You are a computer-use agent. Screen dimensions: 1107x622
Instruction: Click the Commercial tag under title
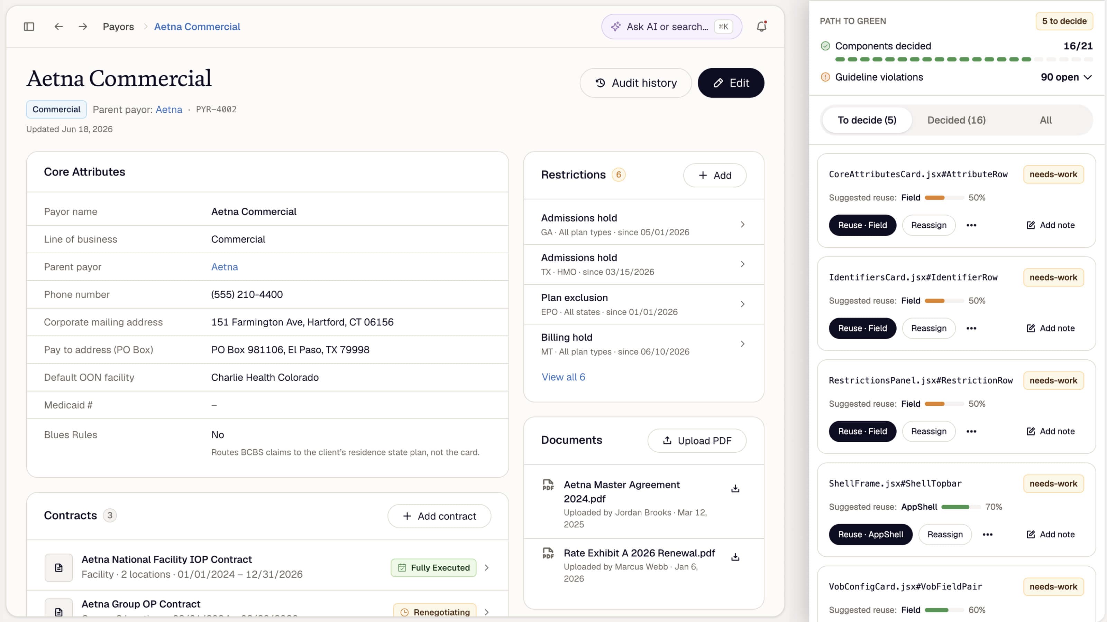pos(56,110)
